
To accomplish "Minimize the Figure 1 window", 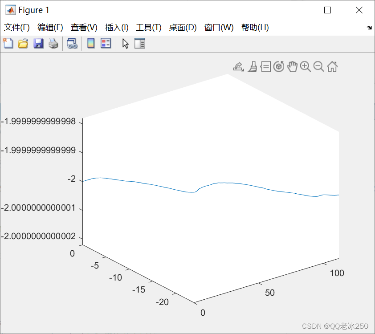I will click(x=297, y=10).
